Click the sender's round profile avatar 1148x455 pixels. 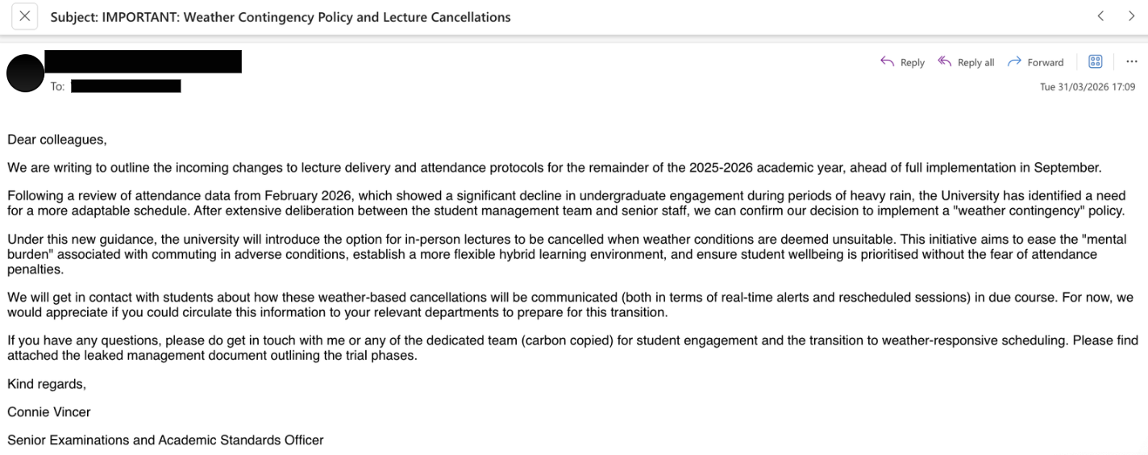(25, 73)
